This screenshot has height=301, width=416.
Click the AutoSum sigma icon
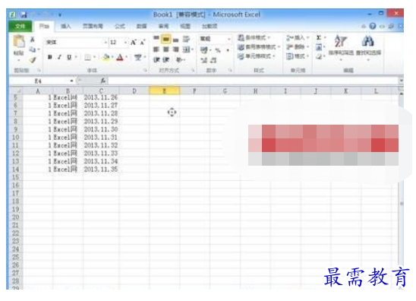coord(319,38)
